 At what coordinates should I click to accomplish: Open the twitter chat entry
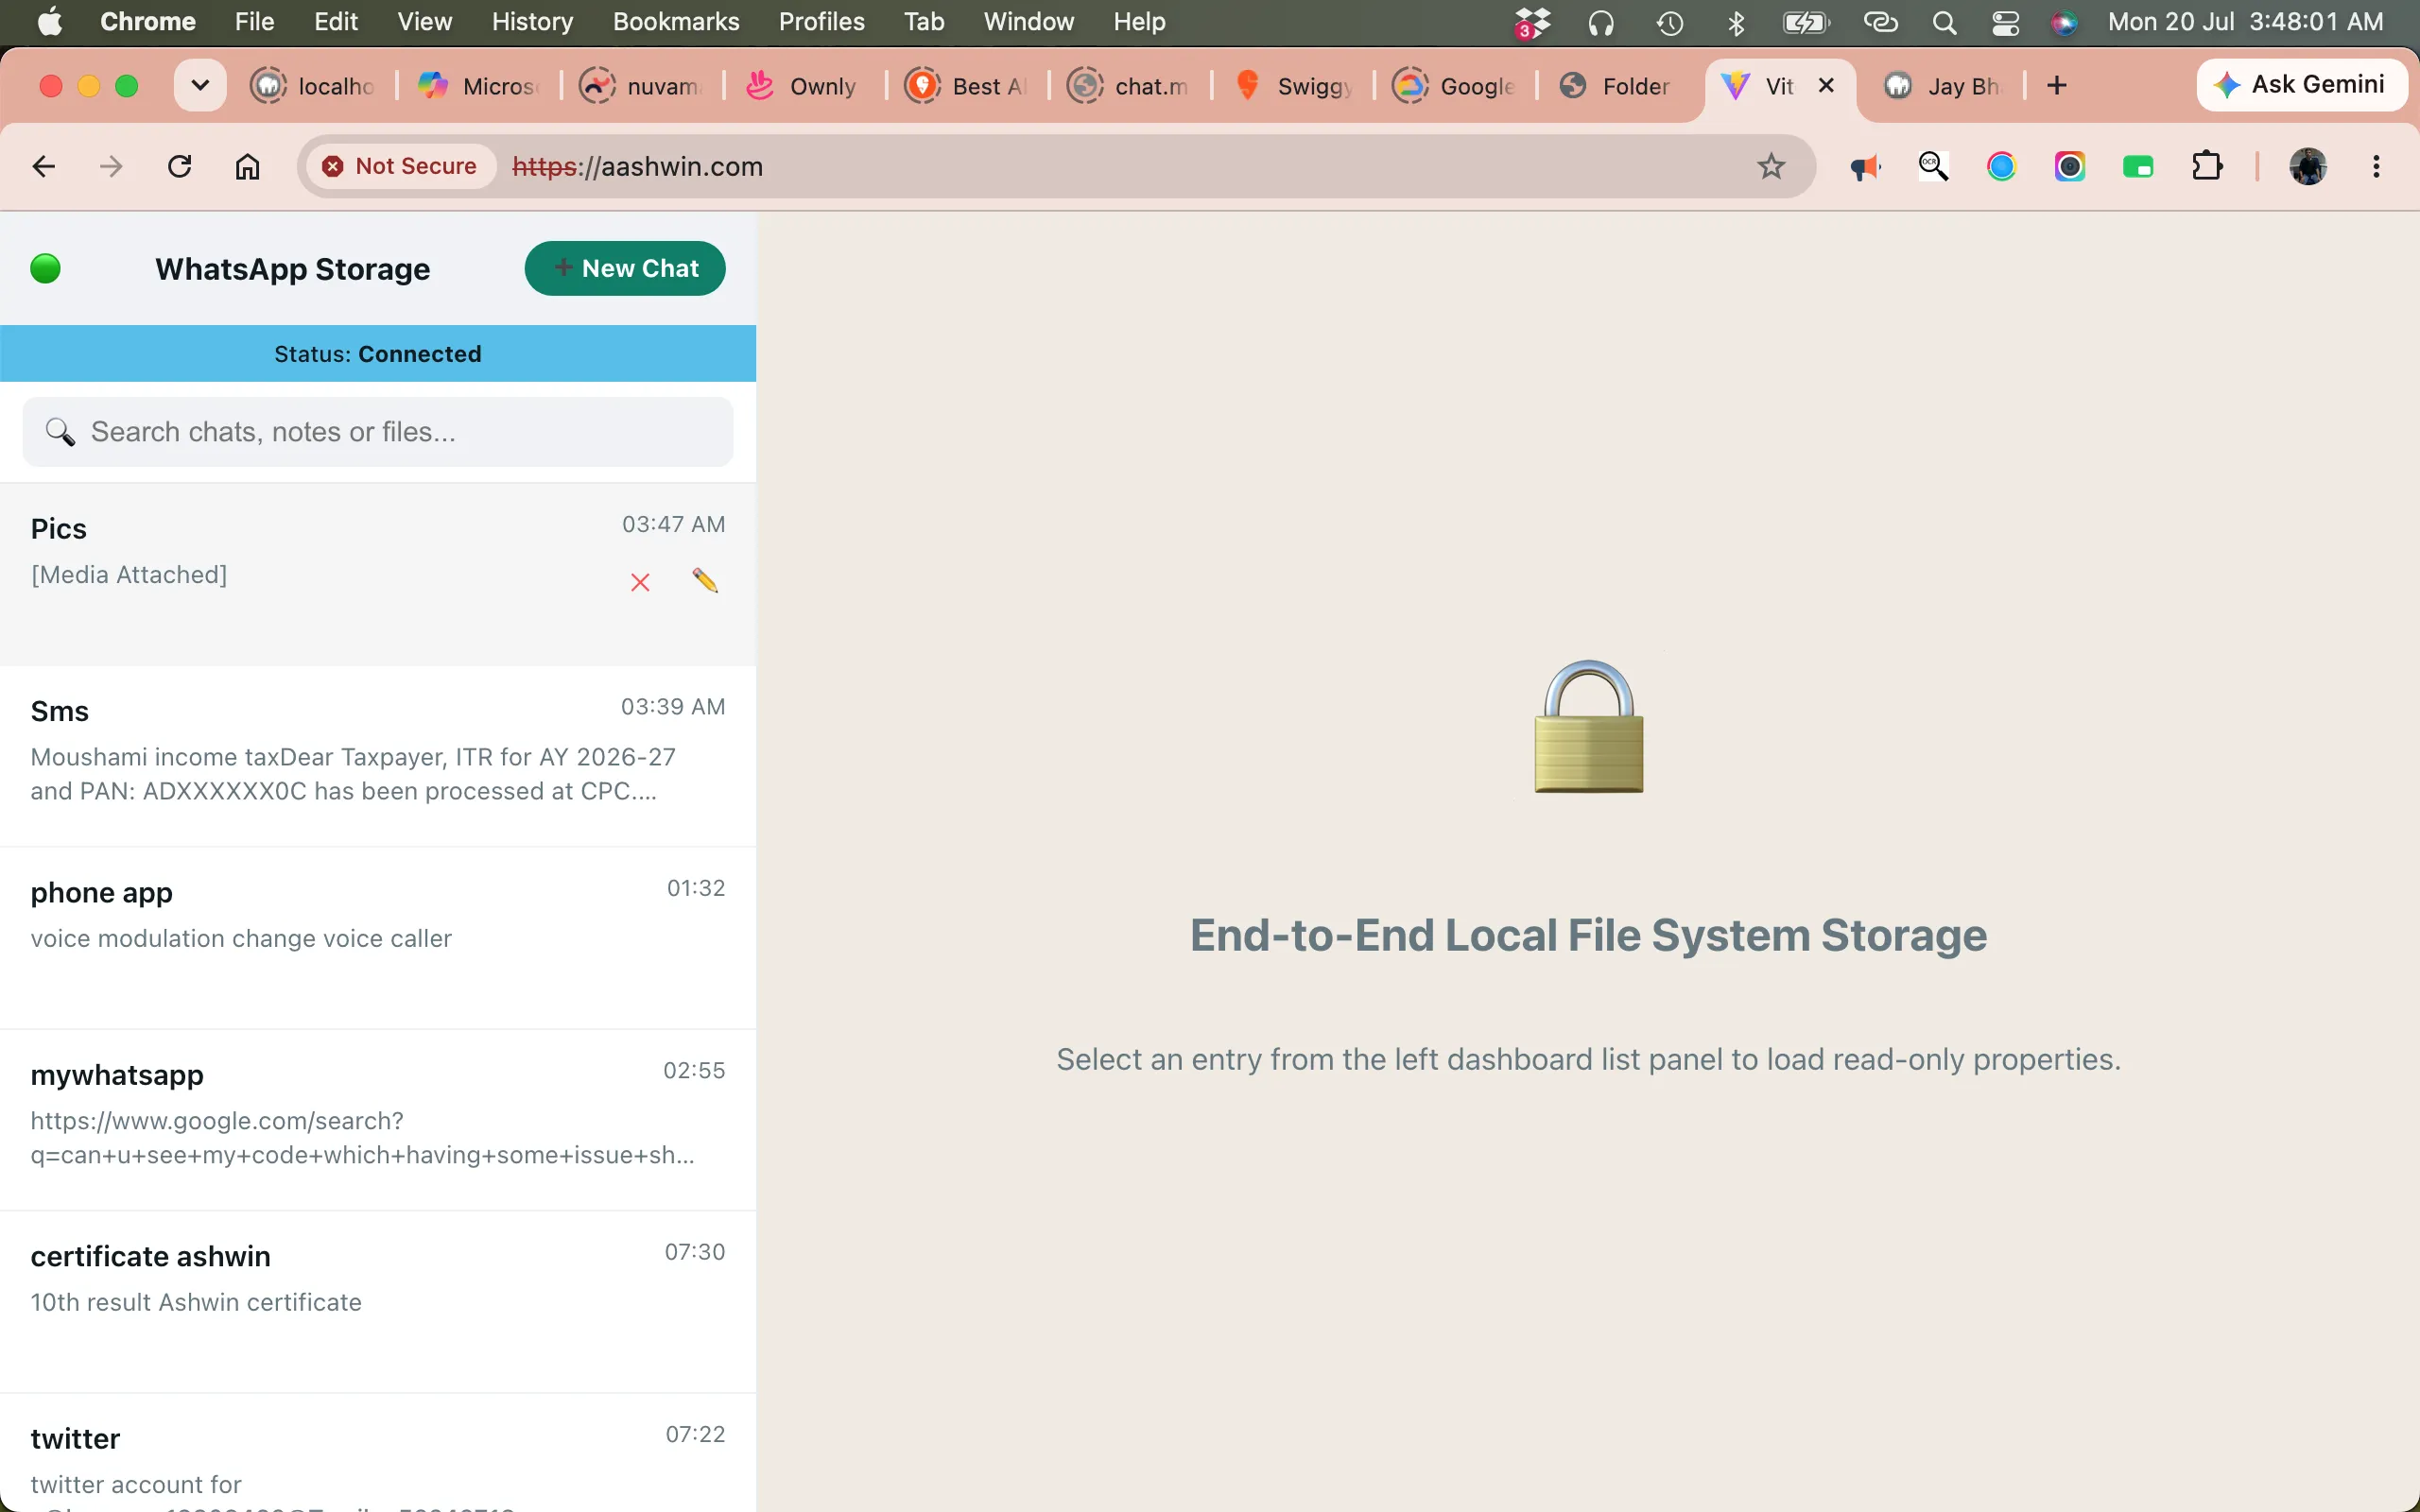coord(378,1453)
